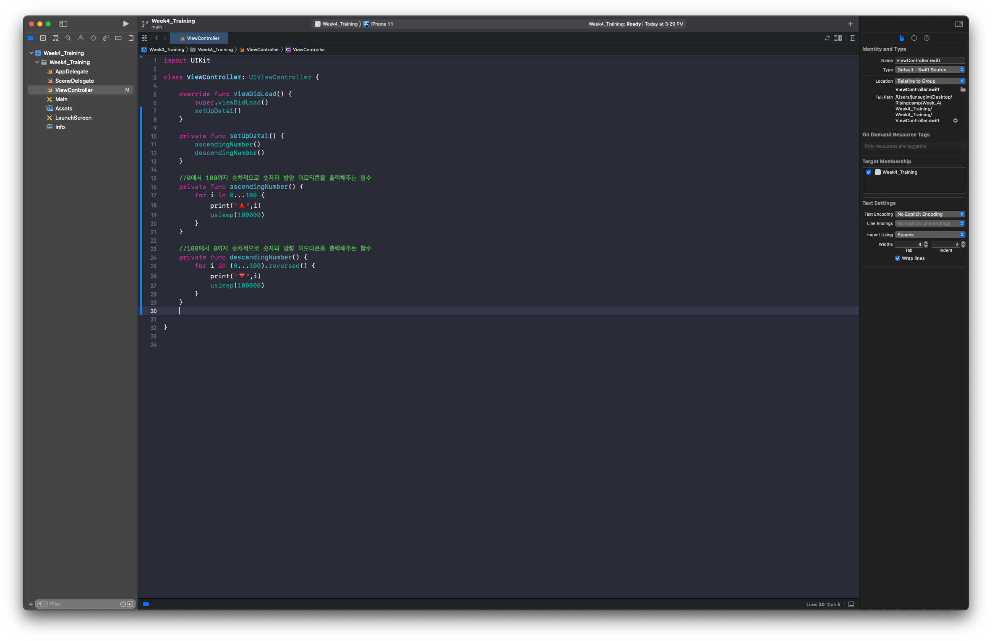Toggle the navigator sidebar visibility button
This screenshot has width=992, height=641.
pos(63,24)
